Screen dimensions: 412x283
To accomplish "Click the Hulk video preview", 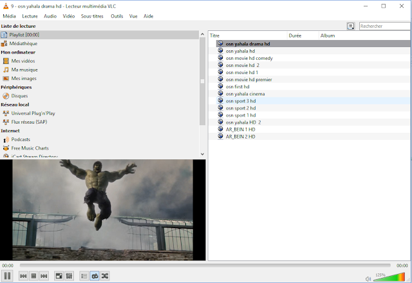I will [102, 210].
